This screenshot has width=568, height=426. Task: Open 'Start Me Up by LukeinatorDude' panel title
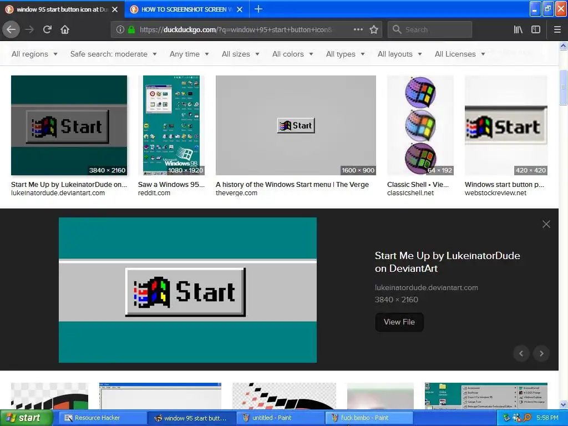pos(448,262)
